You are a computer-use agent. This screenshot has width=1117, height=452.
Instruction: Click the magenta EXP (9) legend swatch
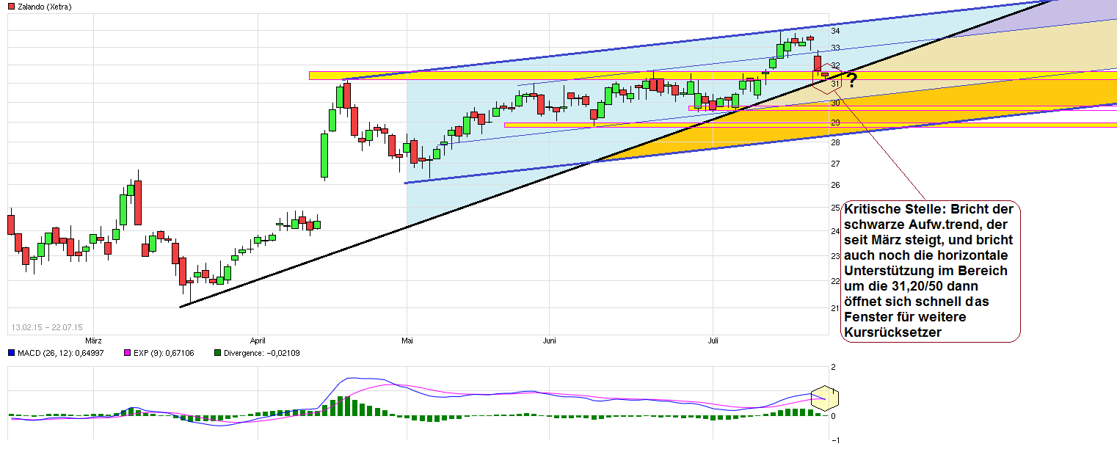click(x=127, y=353)
